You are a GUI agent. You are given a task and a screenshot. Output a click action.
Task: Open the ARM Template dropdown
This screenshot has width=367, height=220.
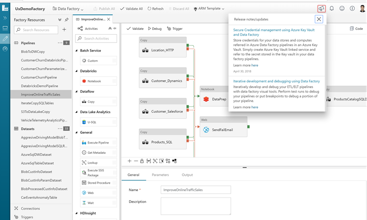pos(209,9)
